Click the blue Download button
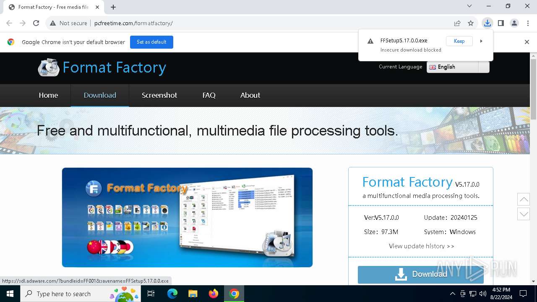This screenshot has width=537, height=302. (x=421, y=274)
